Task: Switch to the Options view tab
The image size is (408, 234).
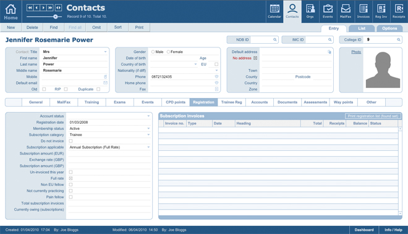Action: [389, 28]
